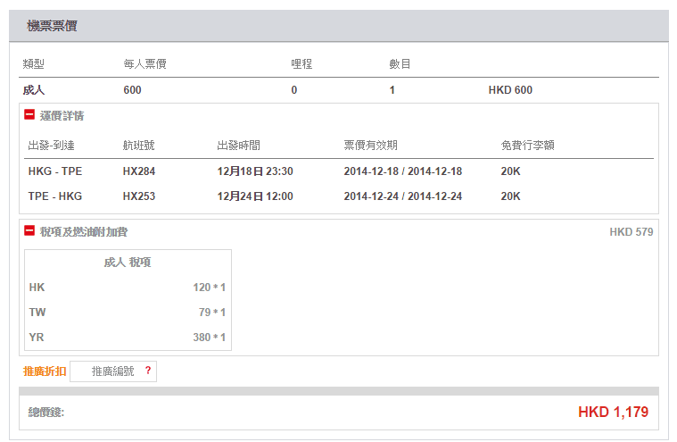Click the red question mark help icon
This screenshot has width=677, height=442.
pos(148,371)
